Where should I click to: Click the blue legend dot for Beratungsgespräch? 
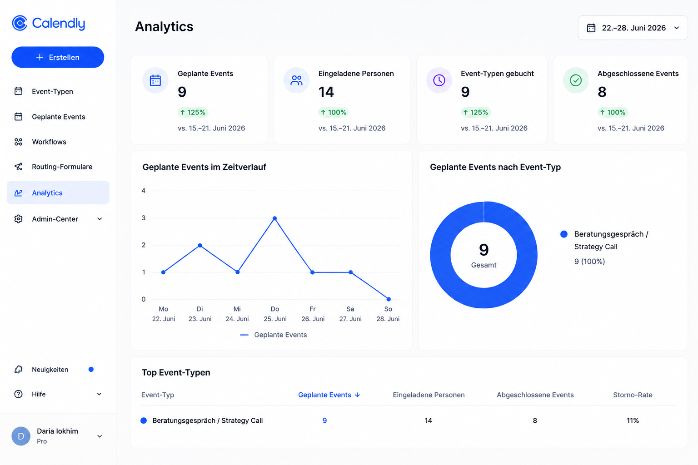click(x=564, y=234)
